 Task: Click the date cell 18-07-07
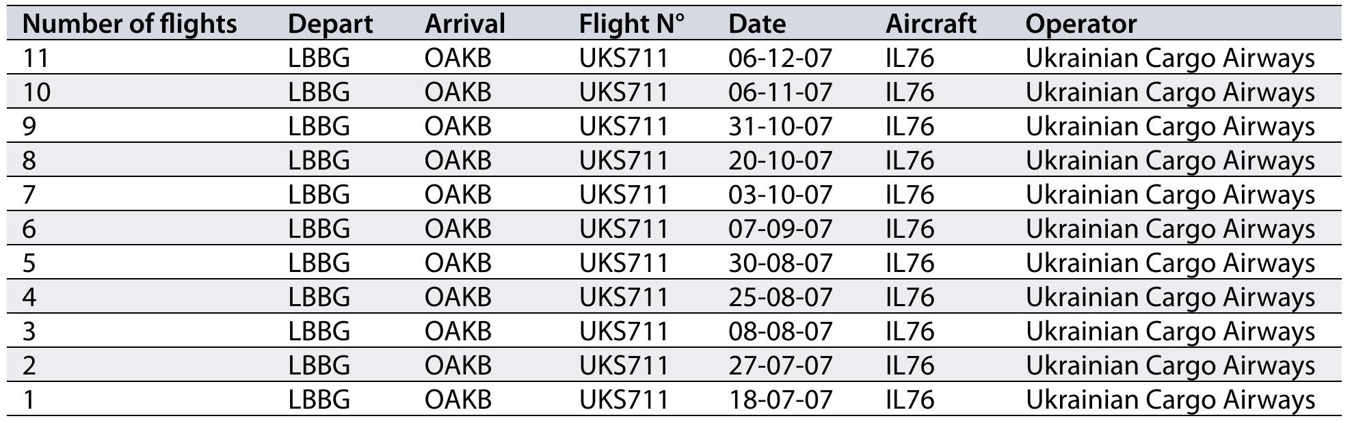coord(780,400)
